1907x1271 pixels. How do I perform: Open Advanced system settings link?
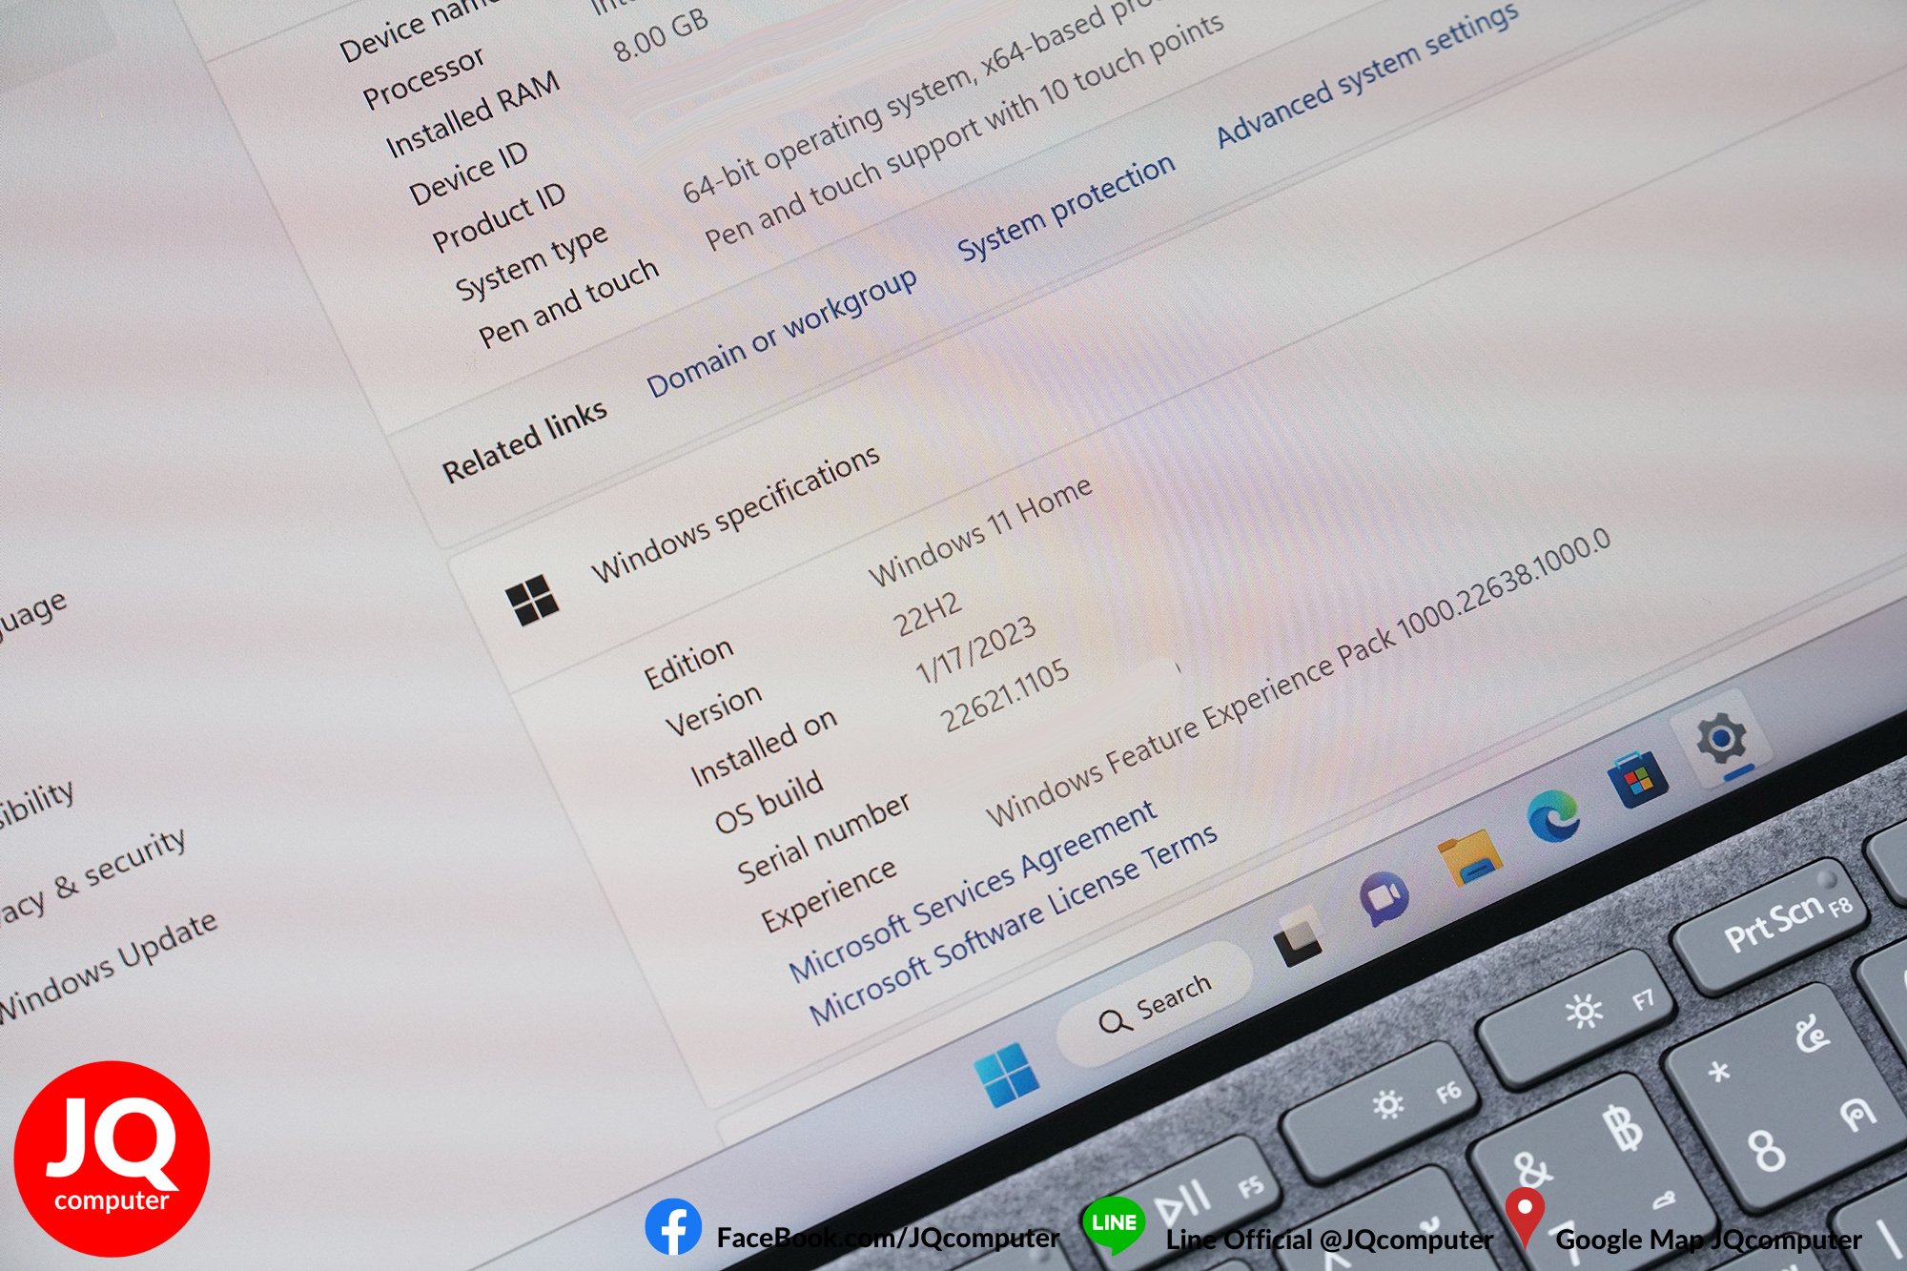click(1367, 75)
